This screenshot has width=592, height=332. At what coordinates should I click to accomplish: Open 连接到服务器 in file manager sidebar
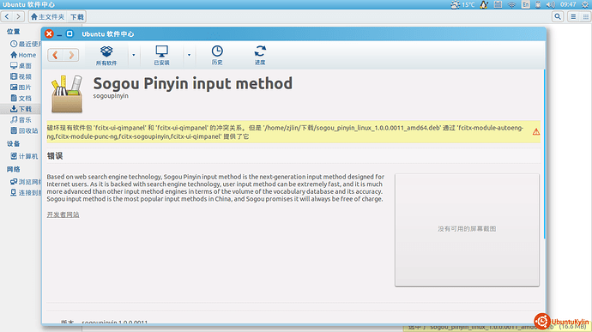coord(25,193)
